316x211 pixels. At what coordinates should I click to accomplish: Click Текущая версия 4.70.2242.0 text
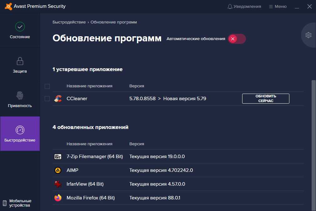click(161, 170)
